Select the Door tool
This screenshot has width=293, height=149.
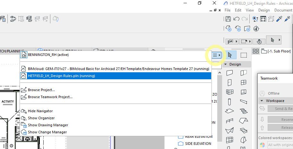[230, 82]
